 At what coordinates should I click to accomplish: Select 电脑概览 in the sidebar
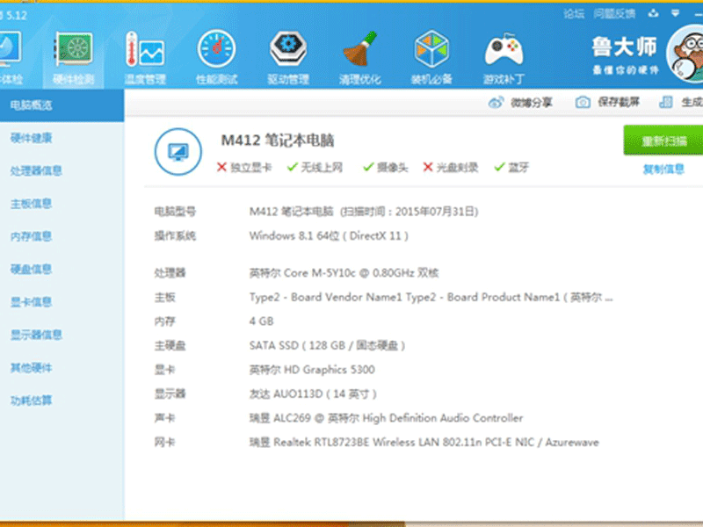tap(62, 105)
